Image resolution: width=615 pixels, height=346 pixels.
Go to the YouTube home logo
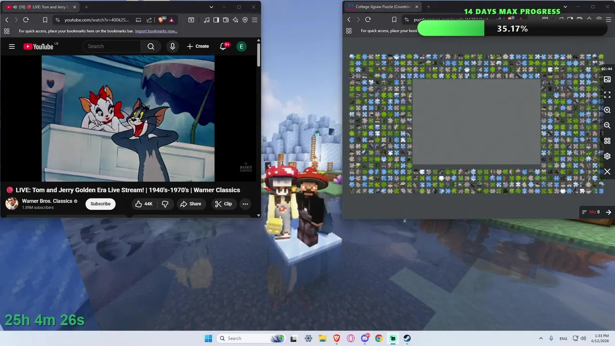tap(38, 47)
